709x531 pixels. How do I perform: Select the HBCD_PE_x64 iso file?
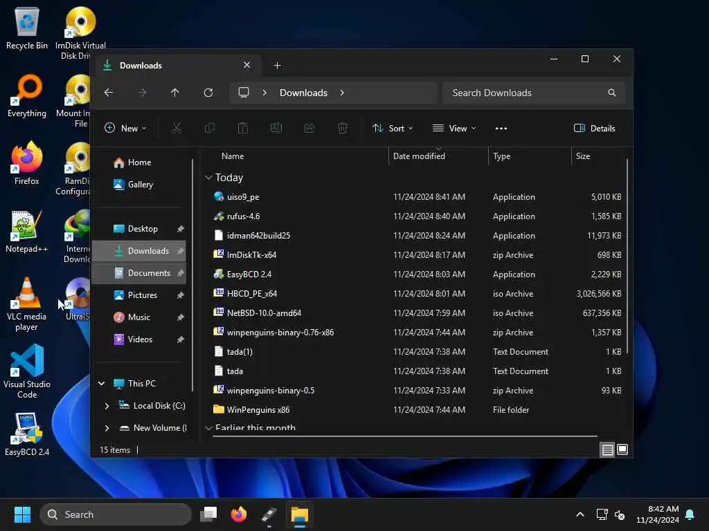pyautogui.click(x=416, y=293)
